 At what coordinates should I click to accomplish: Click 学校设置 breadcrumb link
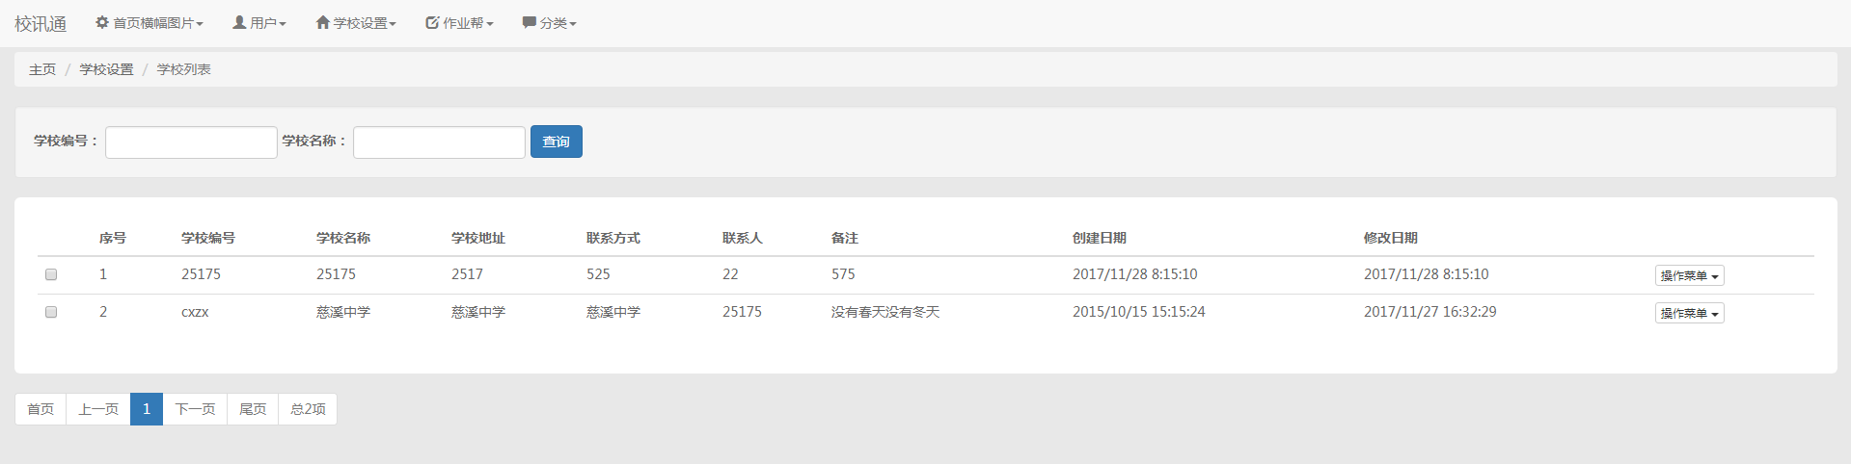point(106,69)
